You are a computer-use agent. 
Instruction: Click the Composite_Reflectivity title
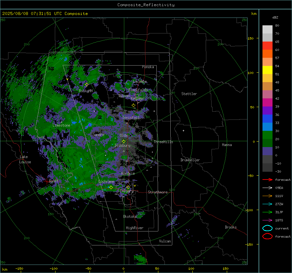(146, 5)
